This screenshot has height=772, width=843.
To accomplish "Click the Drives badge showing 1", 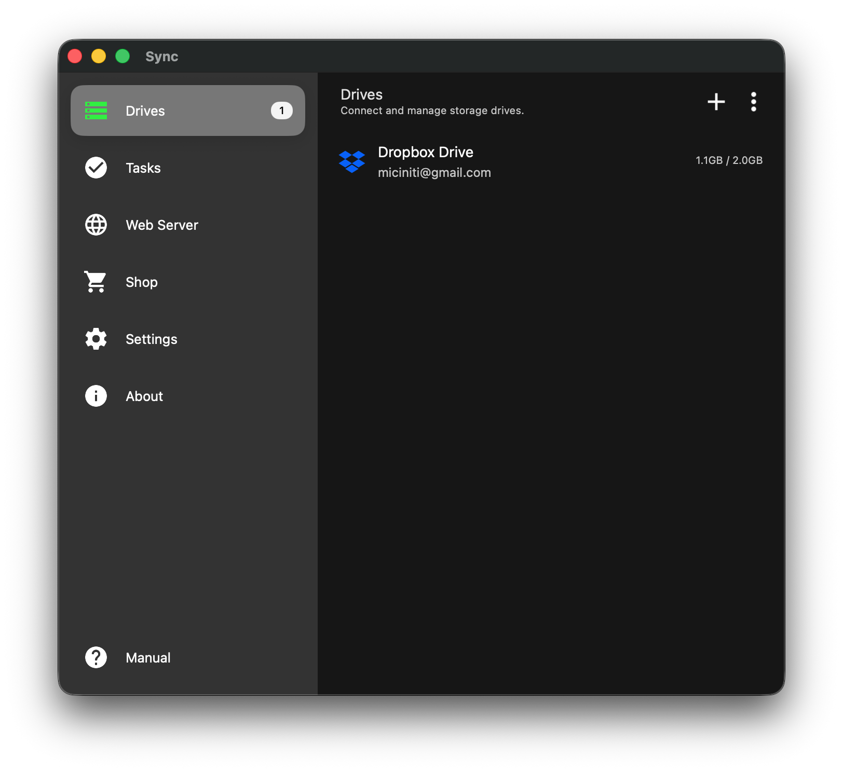I will (282, 110).
